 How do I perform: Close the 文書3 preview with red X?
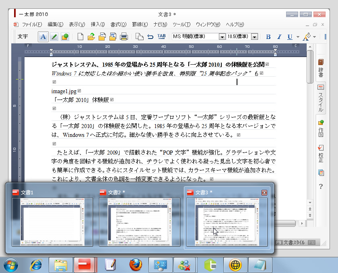pos(264,193)
